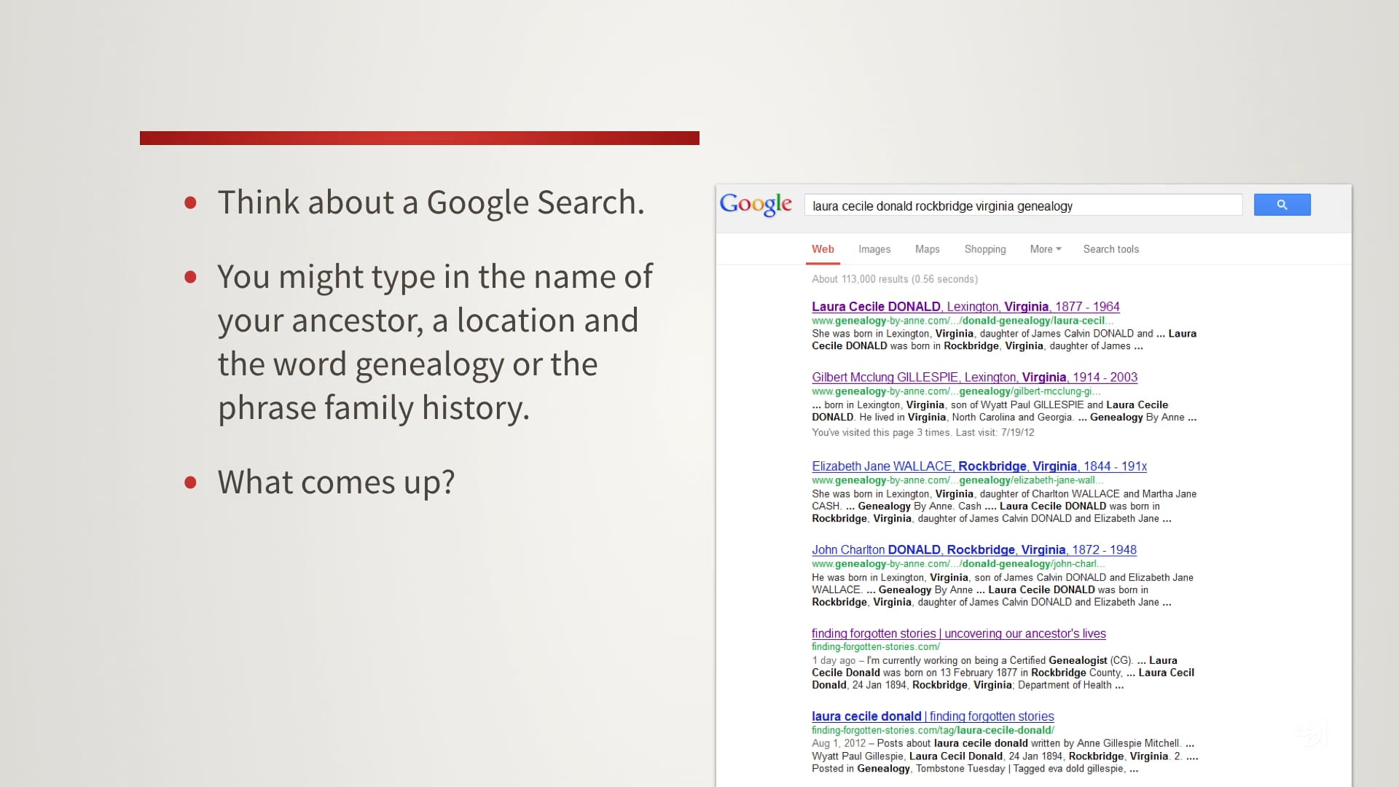
Task: Open laura cecile donald finding forgotten stories link
Action: (x=932, y=716)
